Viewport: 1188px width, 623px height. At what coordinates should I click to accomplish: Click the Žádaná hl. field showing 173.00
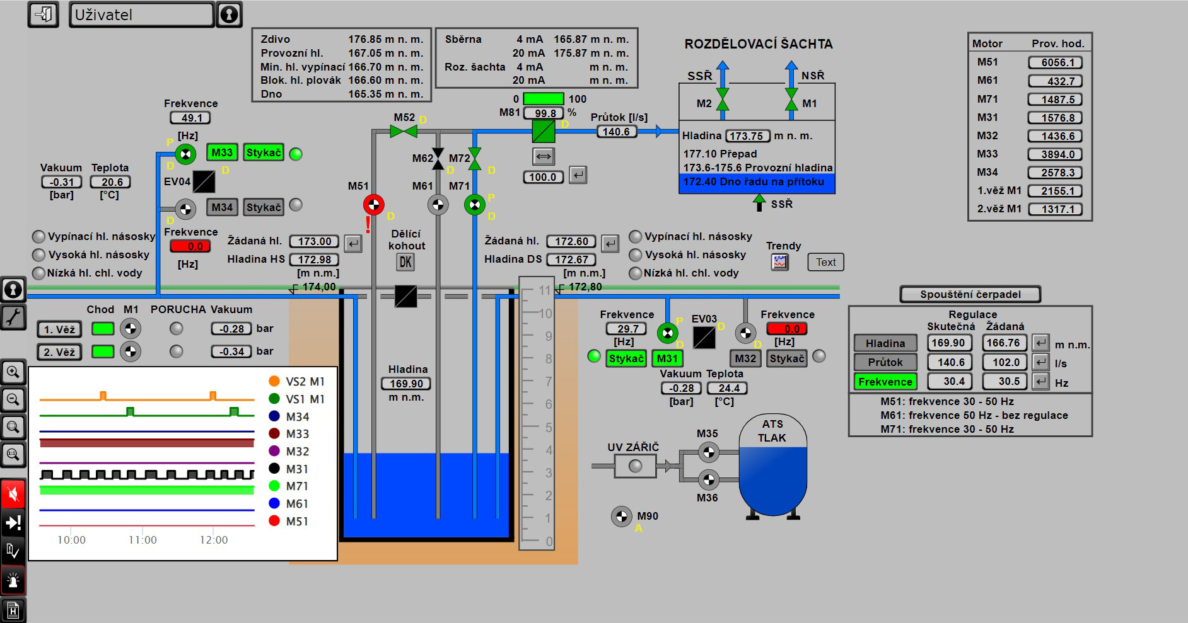pyautogui.click(x=314, y=241)
